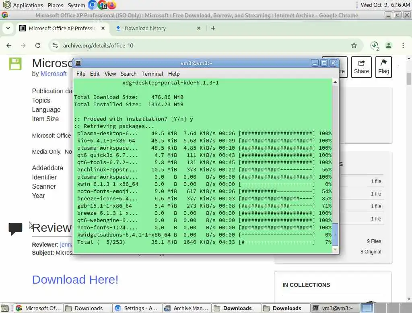Open the Places menu
The image size is (412, 313).
click(x=56, y=5)
